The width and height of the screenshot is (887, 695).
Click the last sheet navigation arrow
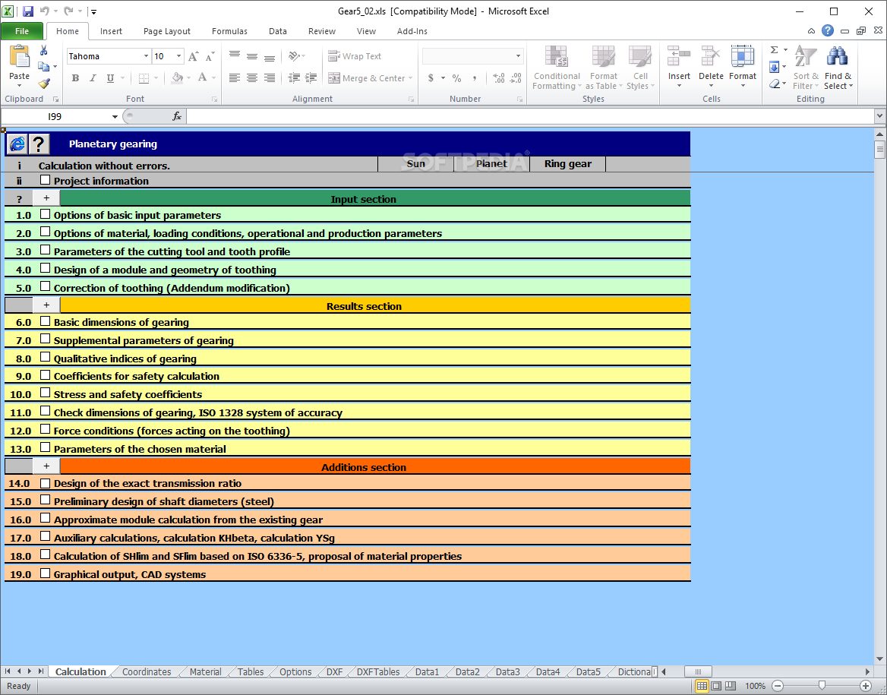pyautogui.click(x=41, y=671)
